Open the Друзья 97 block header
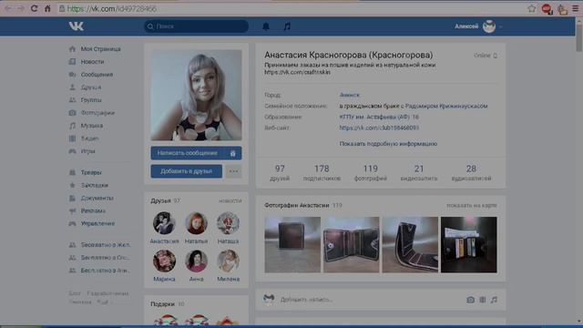 coord(165,200)
